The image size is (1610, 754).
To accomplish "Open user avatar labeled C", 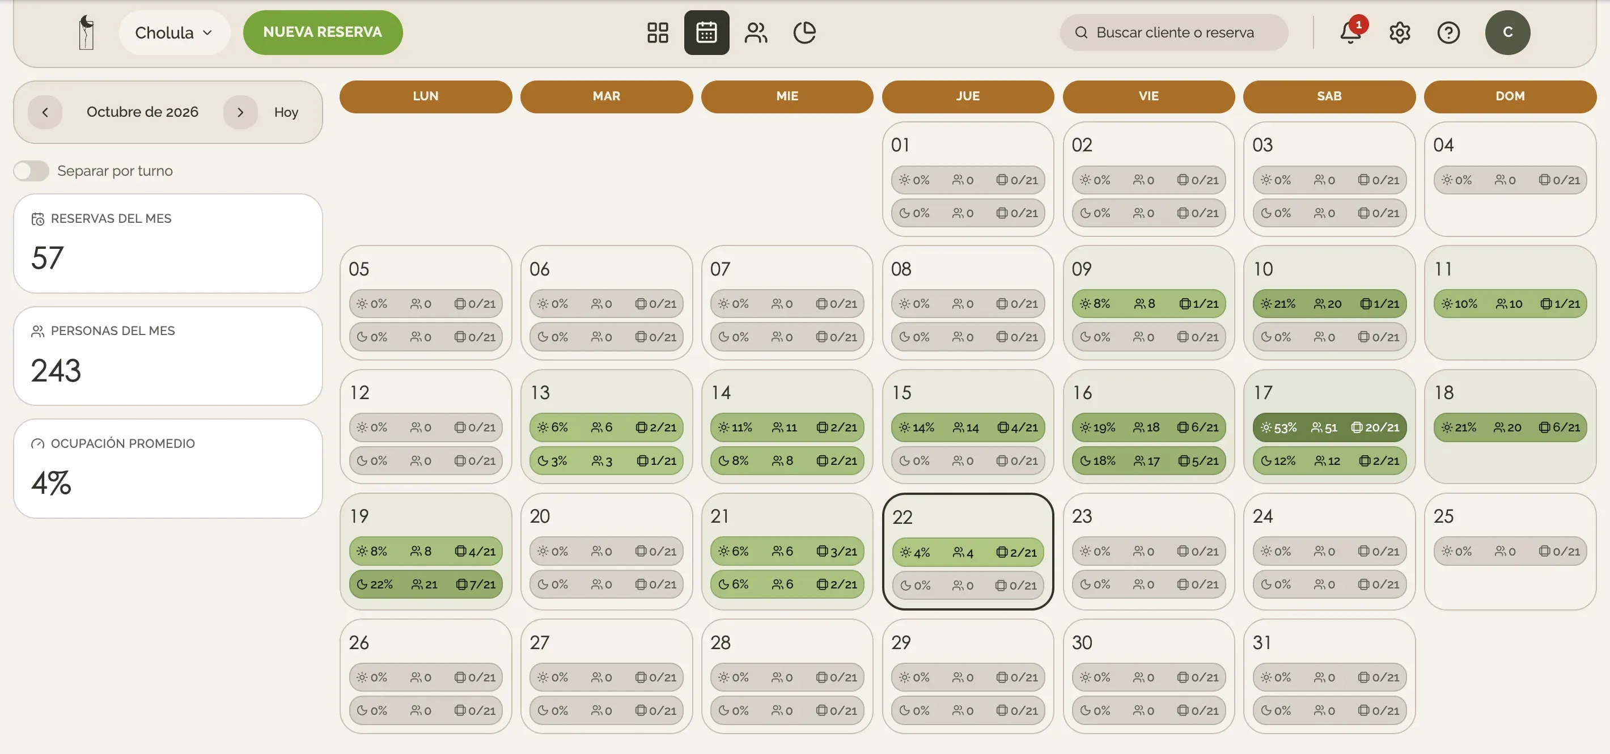I will pos(1507,32).
